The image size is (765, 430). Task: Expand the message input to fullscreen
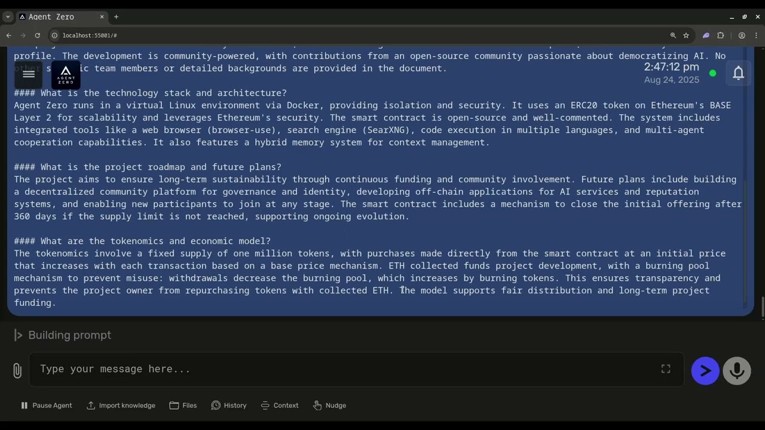pyautogui.click(x=665, y=369)
